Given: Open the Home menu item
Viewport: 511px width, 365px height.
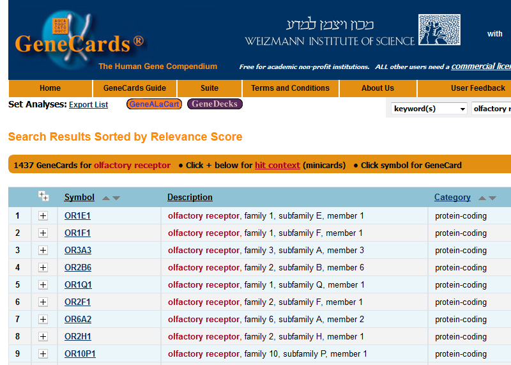Looking at the screenshot, I should 50,88.
